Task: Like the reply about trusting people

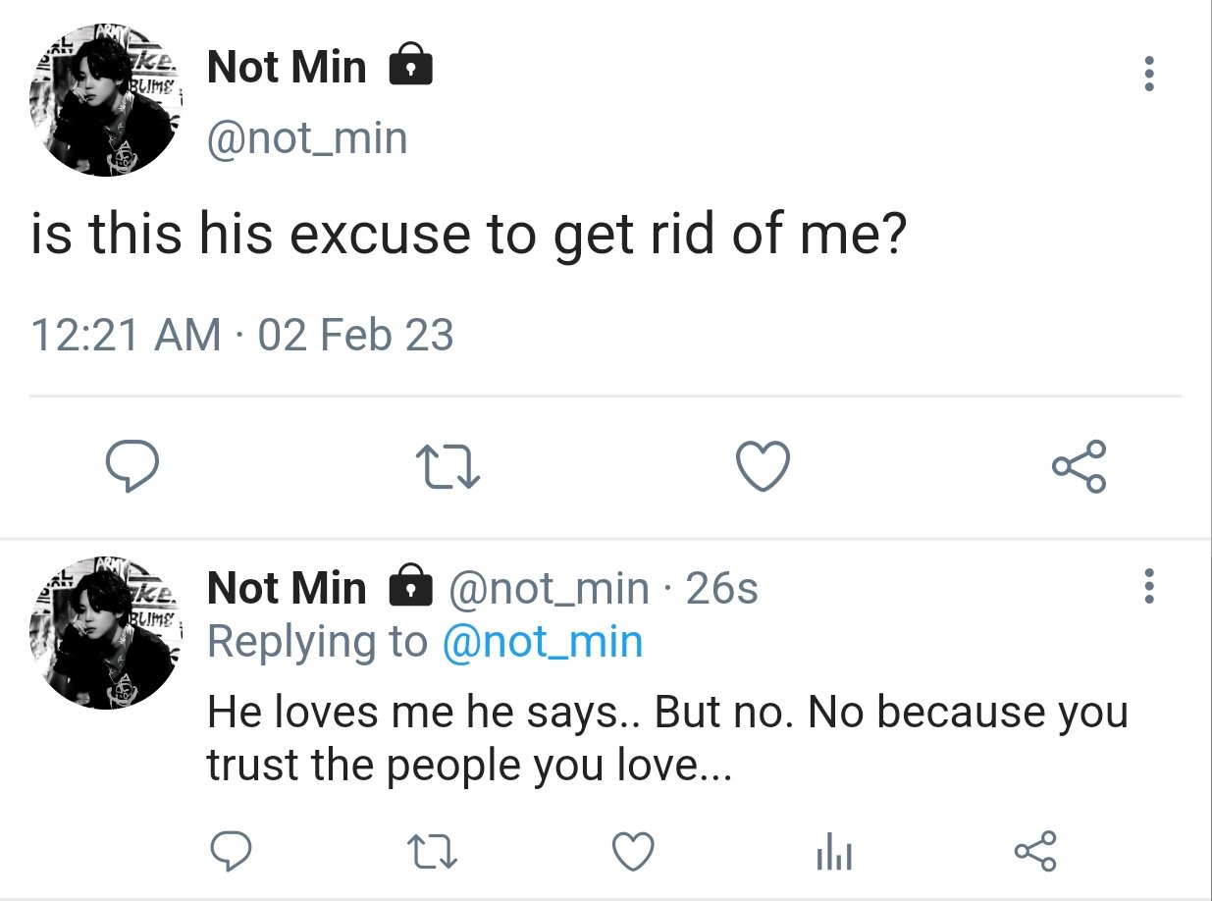Action: click(633, 850)
